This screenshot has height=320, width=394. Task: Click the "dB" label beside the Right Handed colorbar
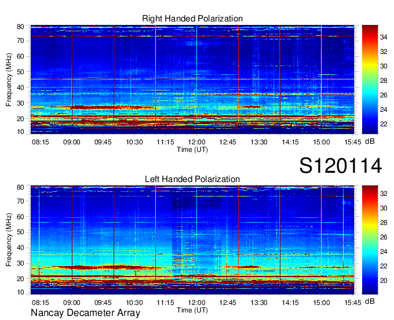(x=370, y=141)
